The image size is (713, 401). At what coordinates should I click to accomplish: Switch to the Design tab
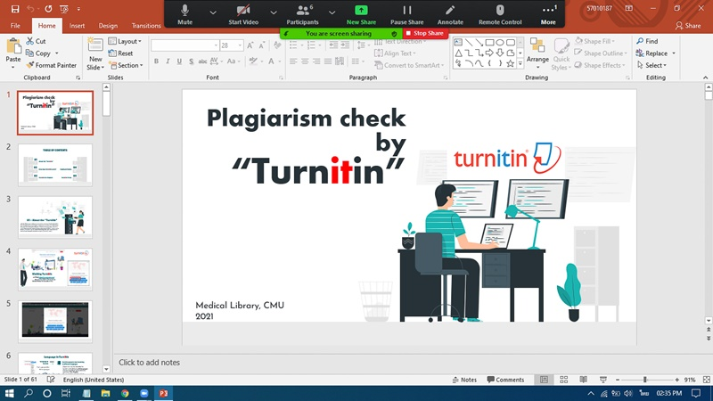108,26
